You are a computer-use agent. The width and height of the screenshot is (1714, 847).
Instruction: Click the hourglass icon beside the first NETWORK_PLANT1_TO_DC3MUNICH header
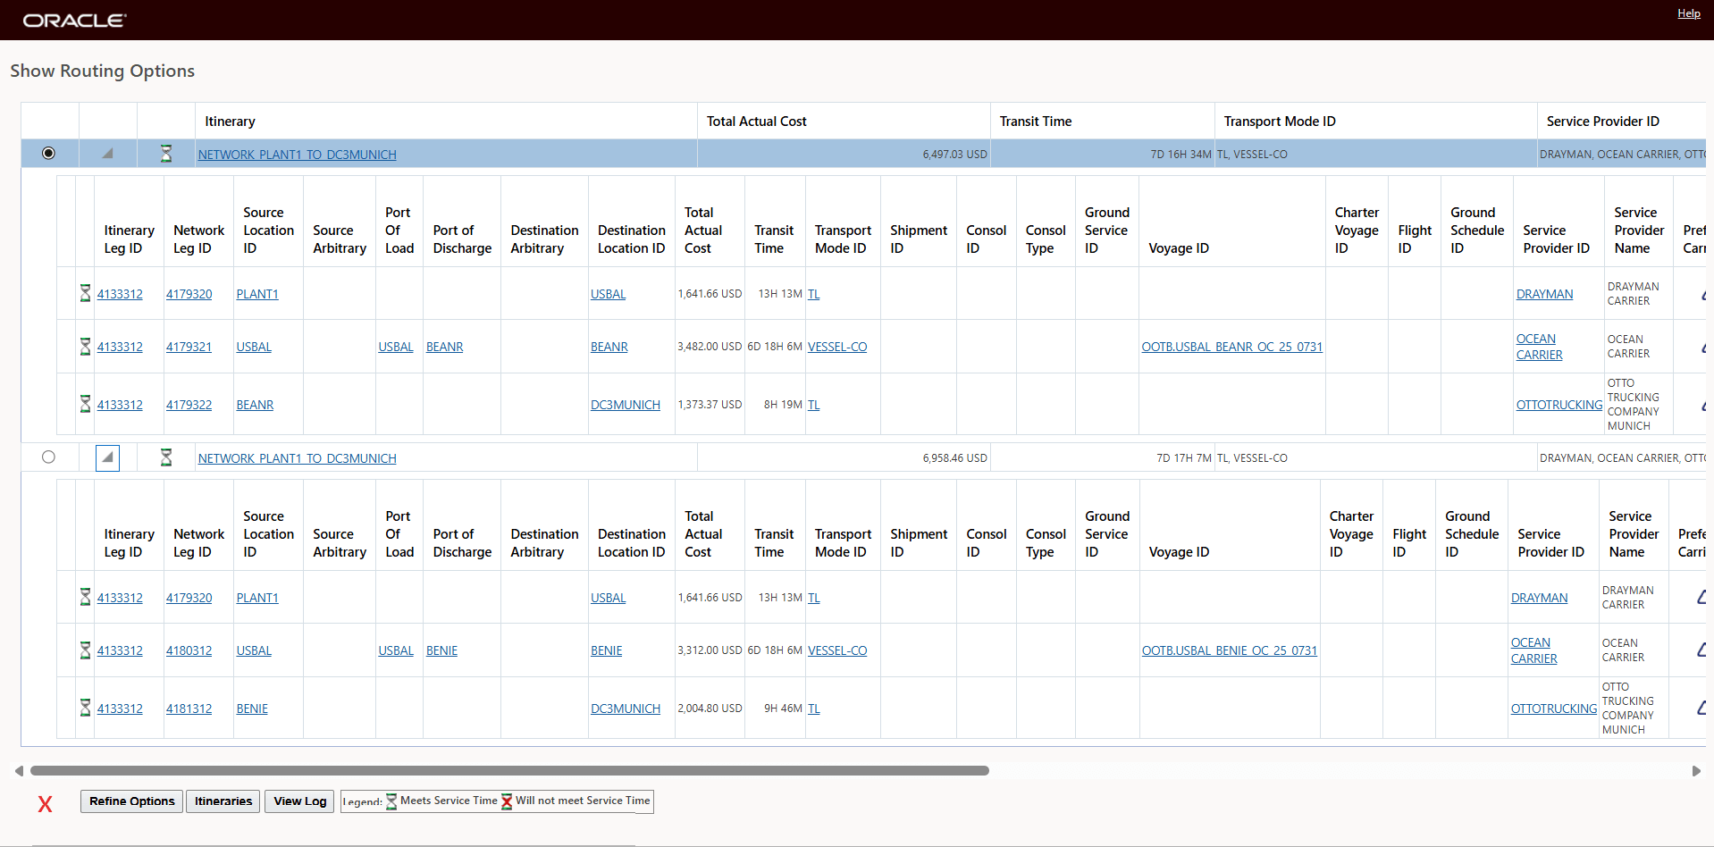(x=166, y=154)
